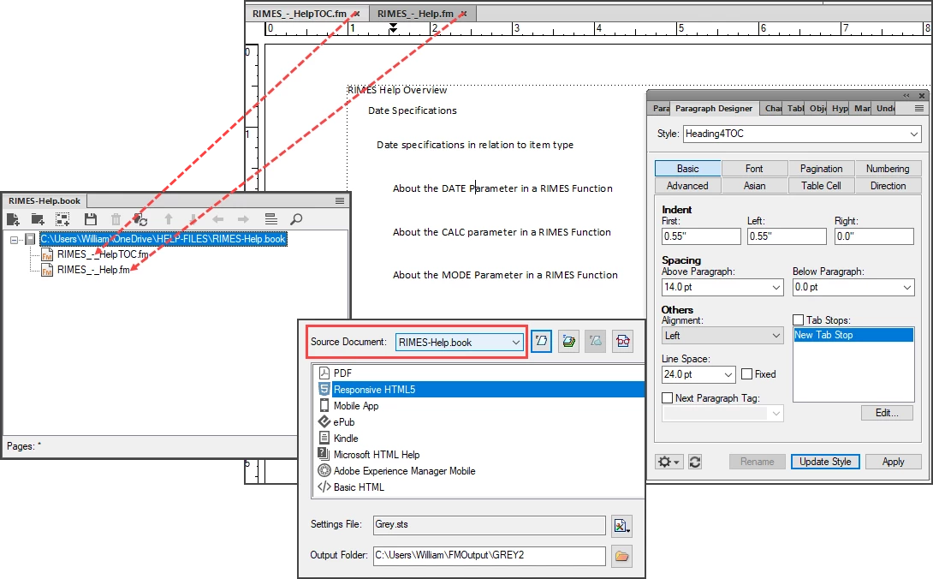The width and height of the screenshot is (933, 579).
Task: Click the Edit... tab stop button
Action: tap(887, 413)
